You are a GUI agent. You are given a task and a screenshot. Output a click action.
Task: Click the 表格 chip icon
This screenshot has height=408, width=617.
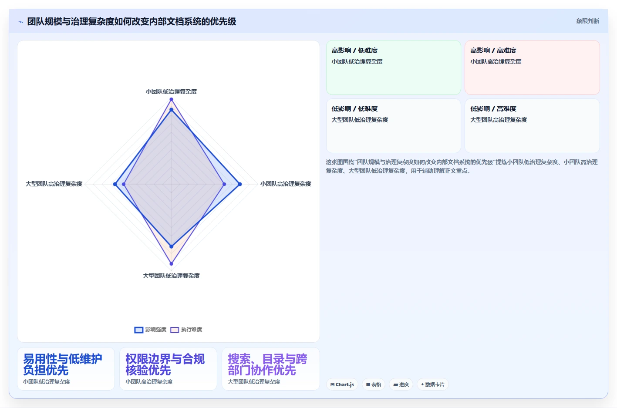368,384
